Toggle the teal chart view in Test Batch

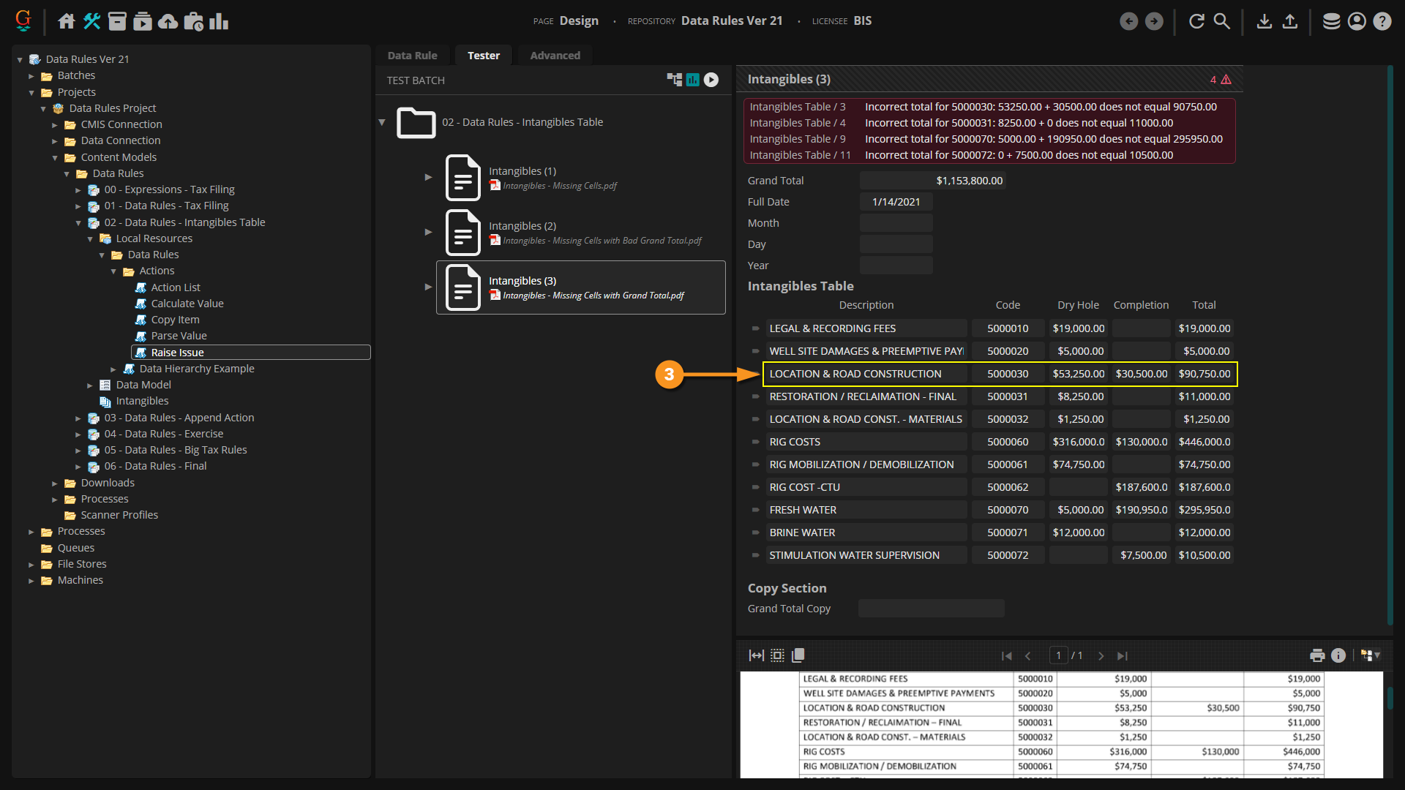(692, 80)
